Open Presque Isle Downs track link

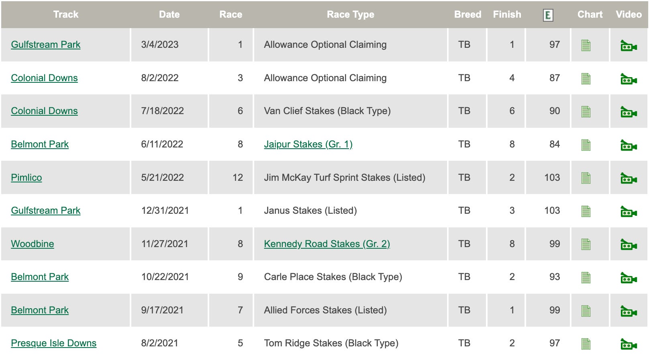pos(54,343)
